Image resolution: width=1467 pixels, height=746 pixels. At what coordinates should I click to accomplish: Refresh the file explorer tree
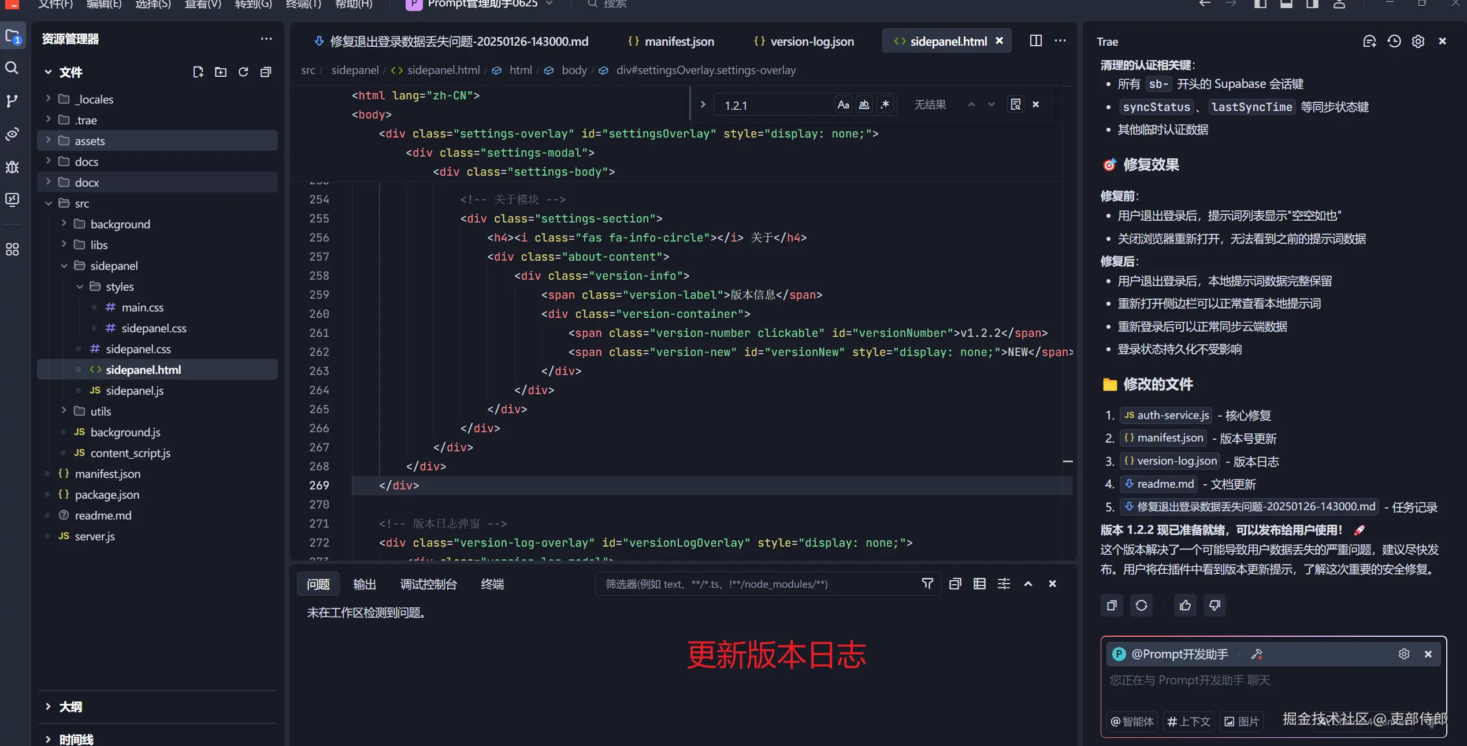243,72
